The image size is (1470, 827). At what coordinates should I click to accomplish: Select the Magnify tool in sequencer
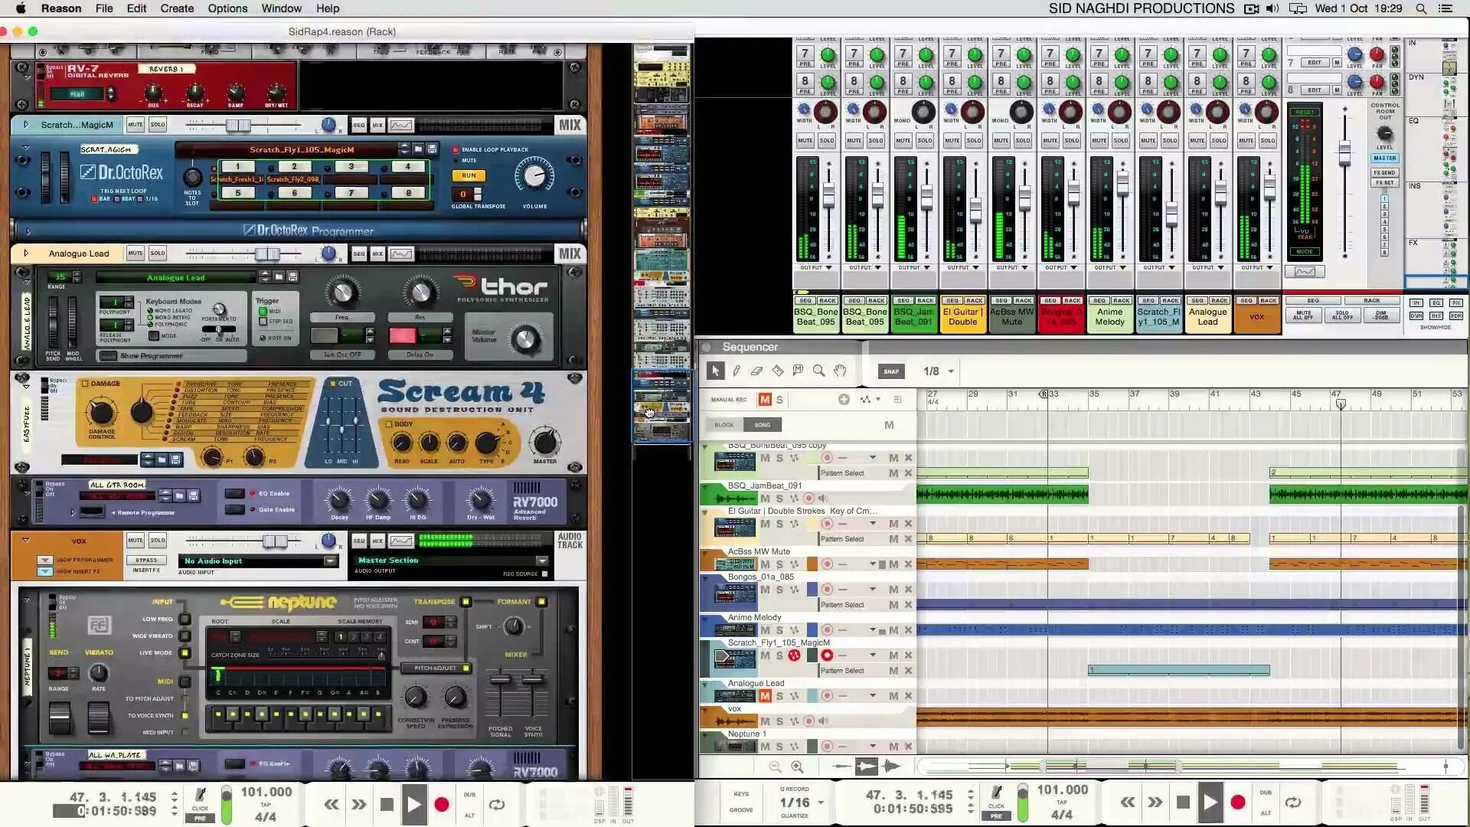(x=818, y=371)
